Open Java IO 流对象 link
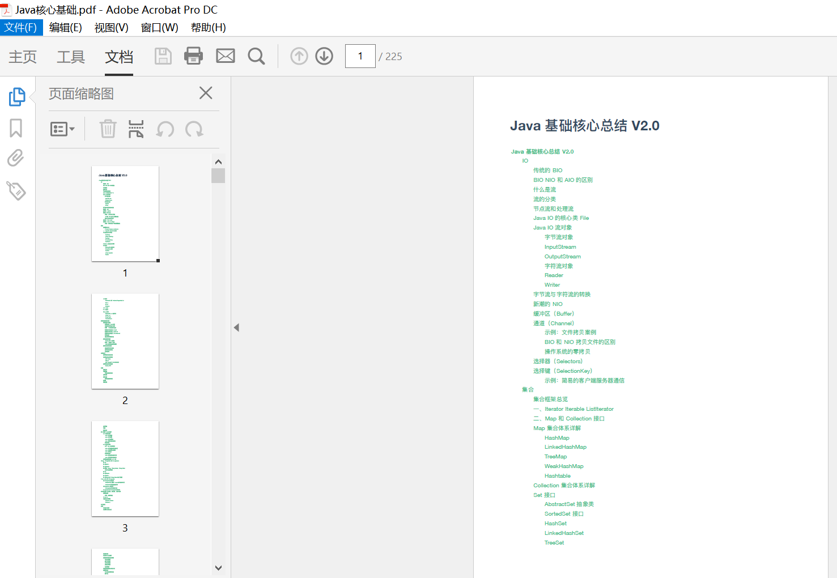Screen dimensions: 837x578 click(x=553, y=227)
